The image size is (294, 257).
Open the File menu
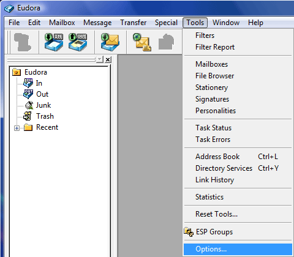(x=14, y=23)
